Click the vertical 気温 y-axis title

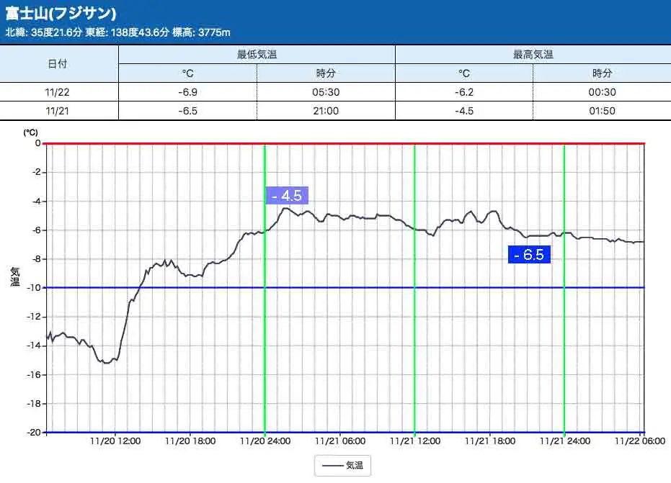15,277
